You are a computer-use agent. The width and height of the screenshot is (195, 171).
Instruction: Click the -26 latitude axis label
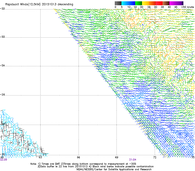click(2, 95)
